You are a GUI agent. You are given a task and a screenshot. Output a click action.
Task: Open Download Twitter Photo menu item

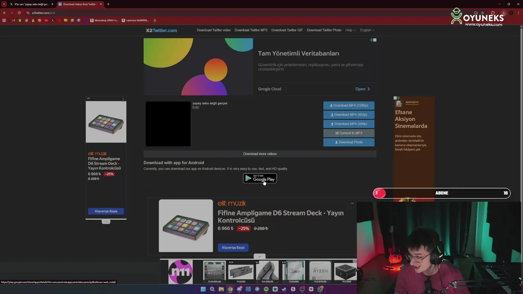coord(324,30)
